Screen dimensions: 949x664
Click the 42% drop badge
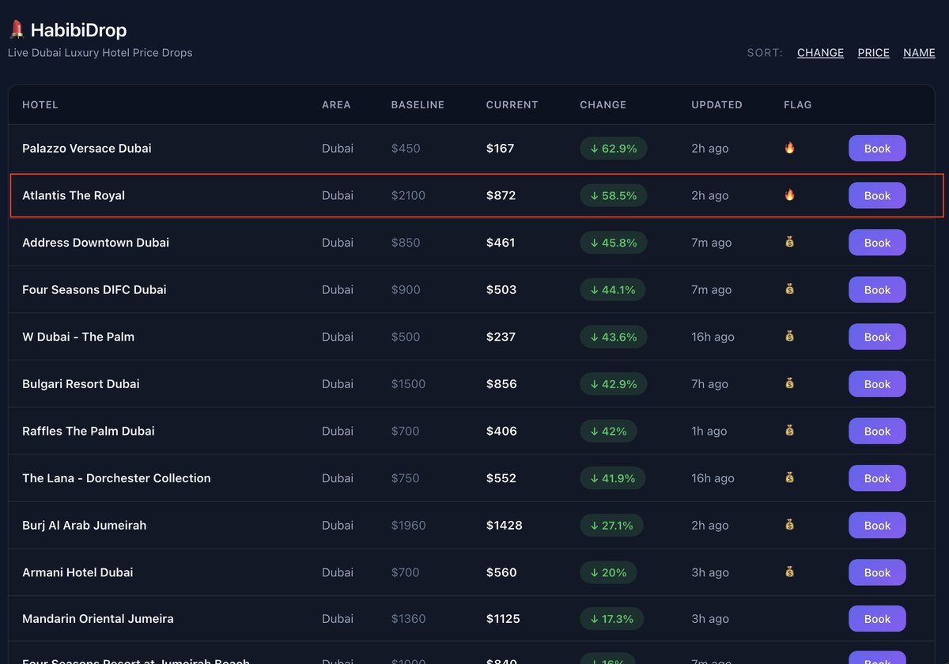click(608, 431)
